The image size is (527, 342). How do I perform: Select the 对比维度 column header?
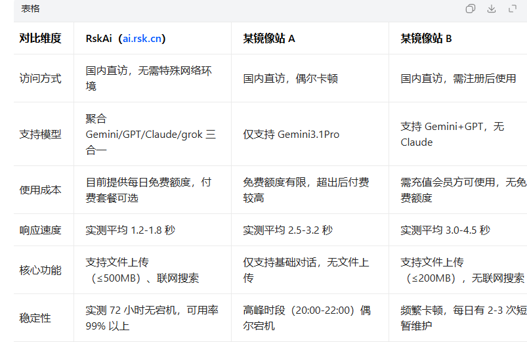pyautogui.click(x=40, y=38)
